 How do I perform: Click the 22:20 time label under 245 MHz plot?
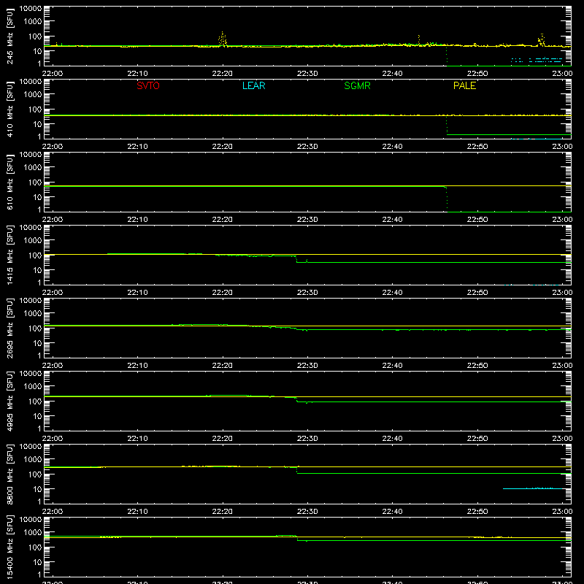223,74
